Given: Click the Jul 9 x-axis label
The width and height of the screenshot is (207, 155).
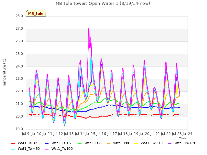Looking at the screenshot, I should click(x=26, y=134).
